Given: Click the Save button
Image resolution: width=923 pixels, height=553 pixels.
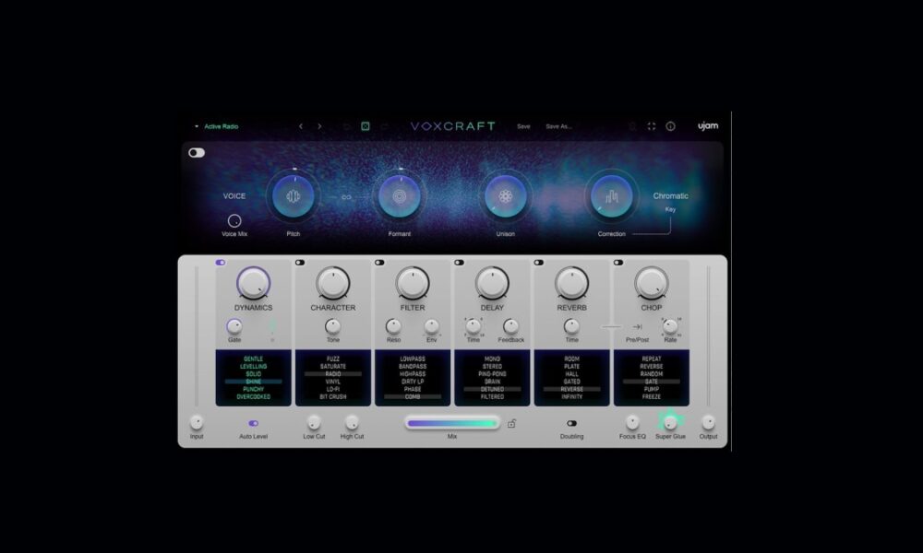Looking at the screenshot, I should pyautogui.click(x=523, y=125).
